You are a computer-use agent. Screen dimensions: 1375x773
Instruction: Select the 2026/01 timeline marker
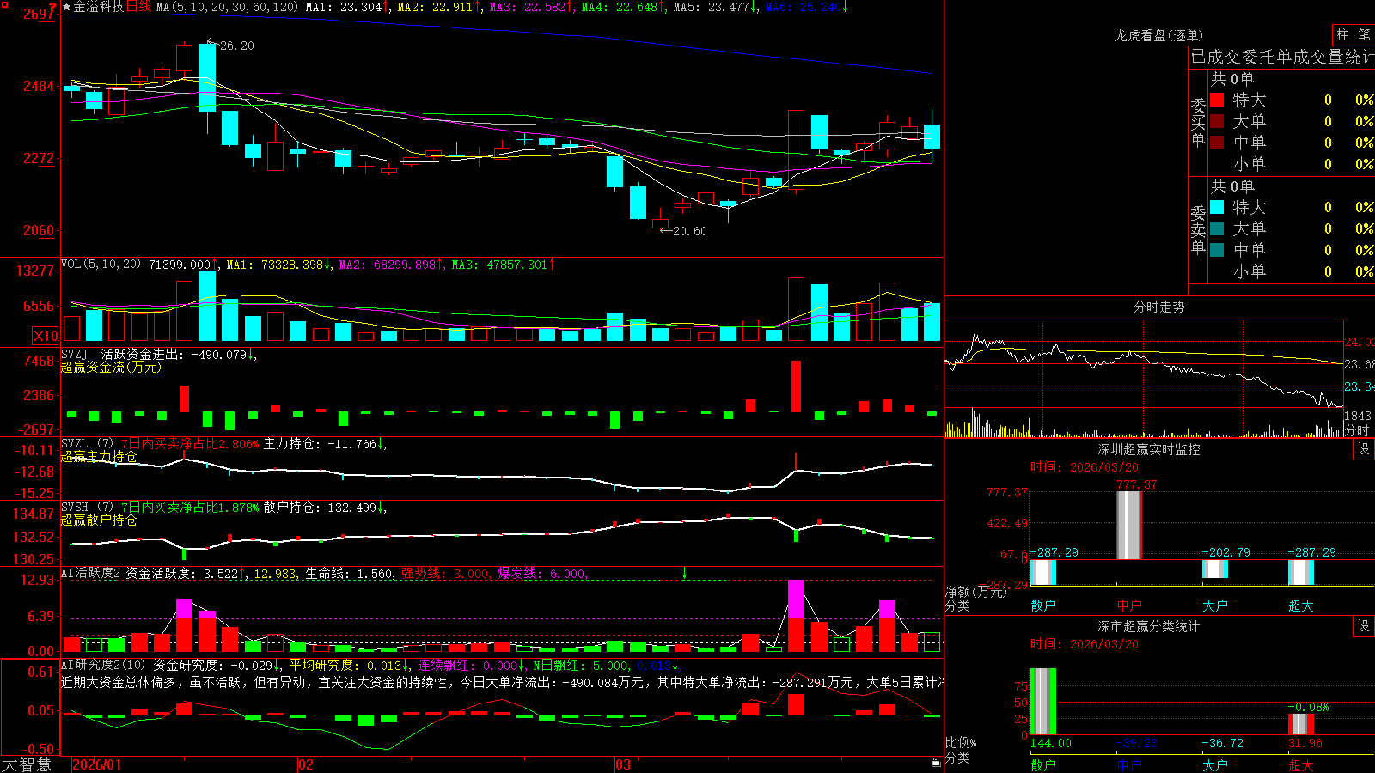coord(97,764)
